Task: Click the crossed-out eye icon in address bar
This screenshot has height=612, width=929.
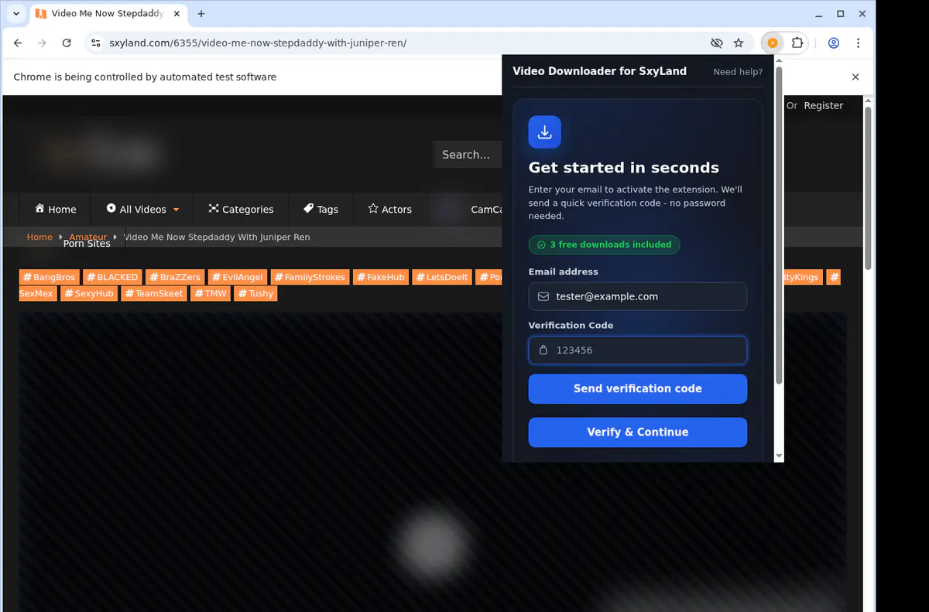Action: point(716,43)
